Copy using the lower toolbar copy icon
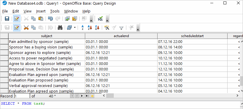 coord(34,28)
